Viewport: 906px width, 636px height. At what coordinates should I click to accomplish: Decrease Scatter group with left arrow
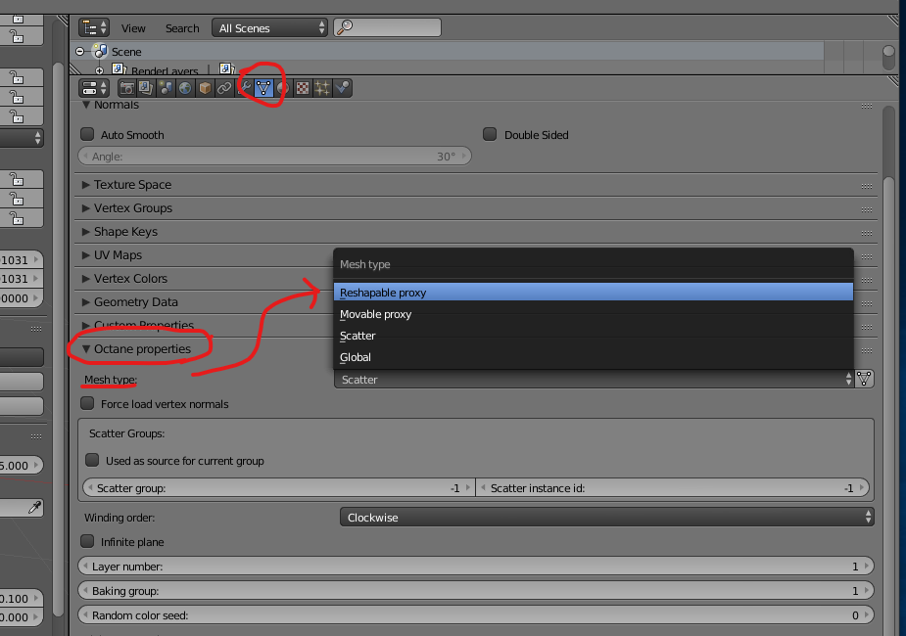(90, 487)
